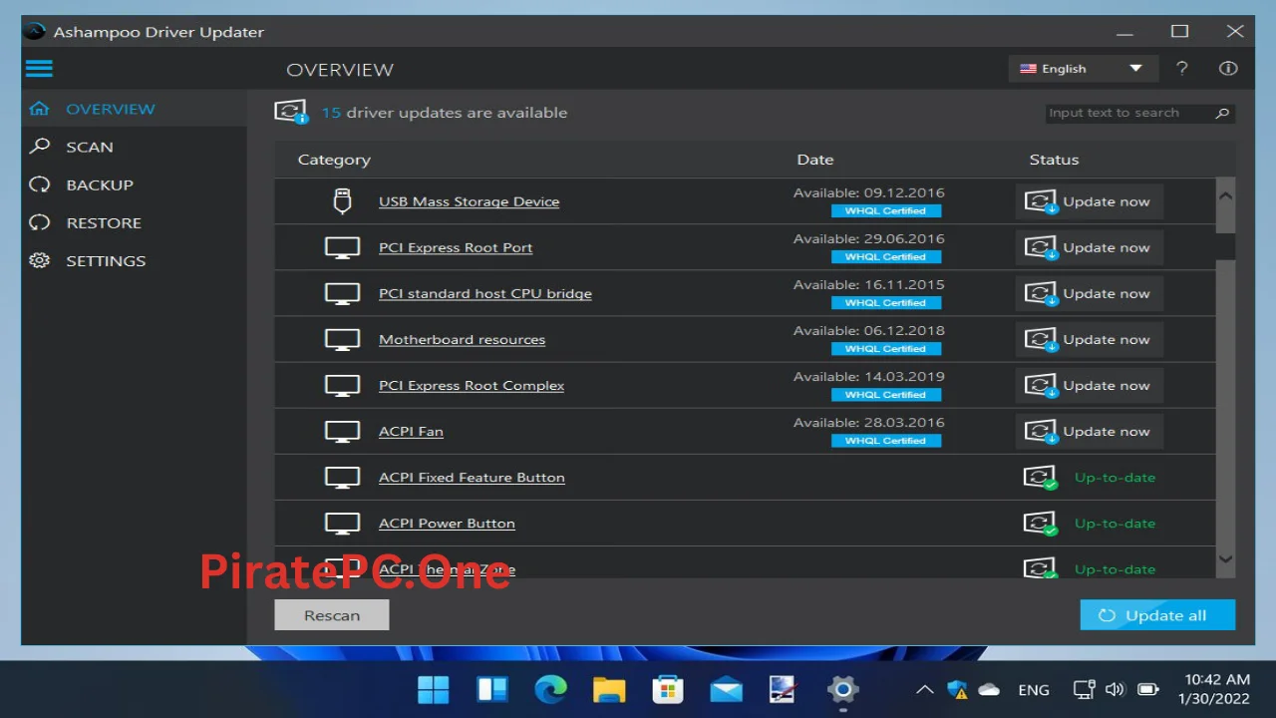1276x718 pixels.
Task: Click the info icon in header
Action: click(1228, 69)
